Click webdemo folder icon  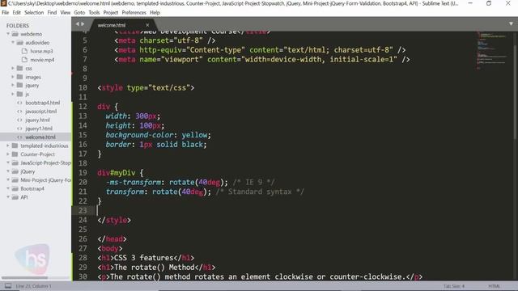pos(15,34)
